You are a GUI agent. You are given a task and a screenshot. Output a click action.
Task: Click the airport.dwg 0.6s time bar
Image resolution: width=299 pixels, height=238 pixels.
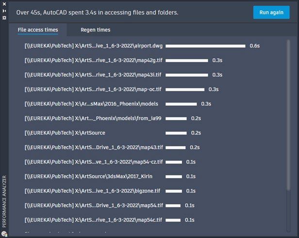(x=205, y=46)
